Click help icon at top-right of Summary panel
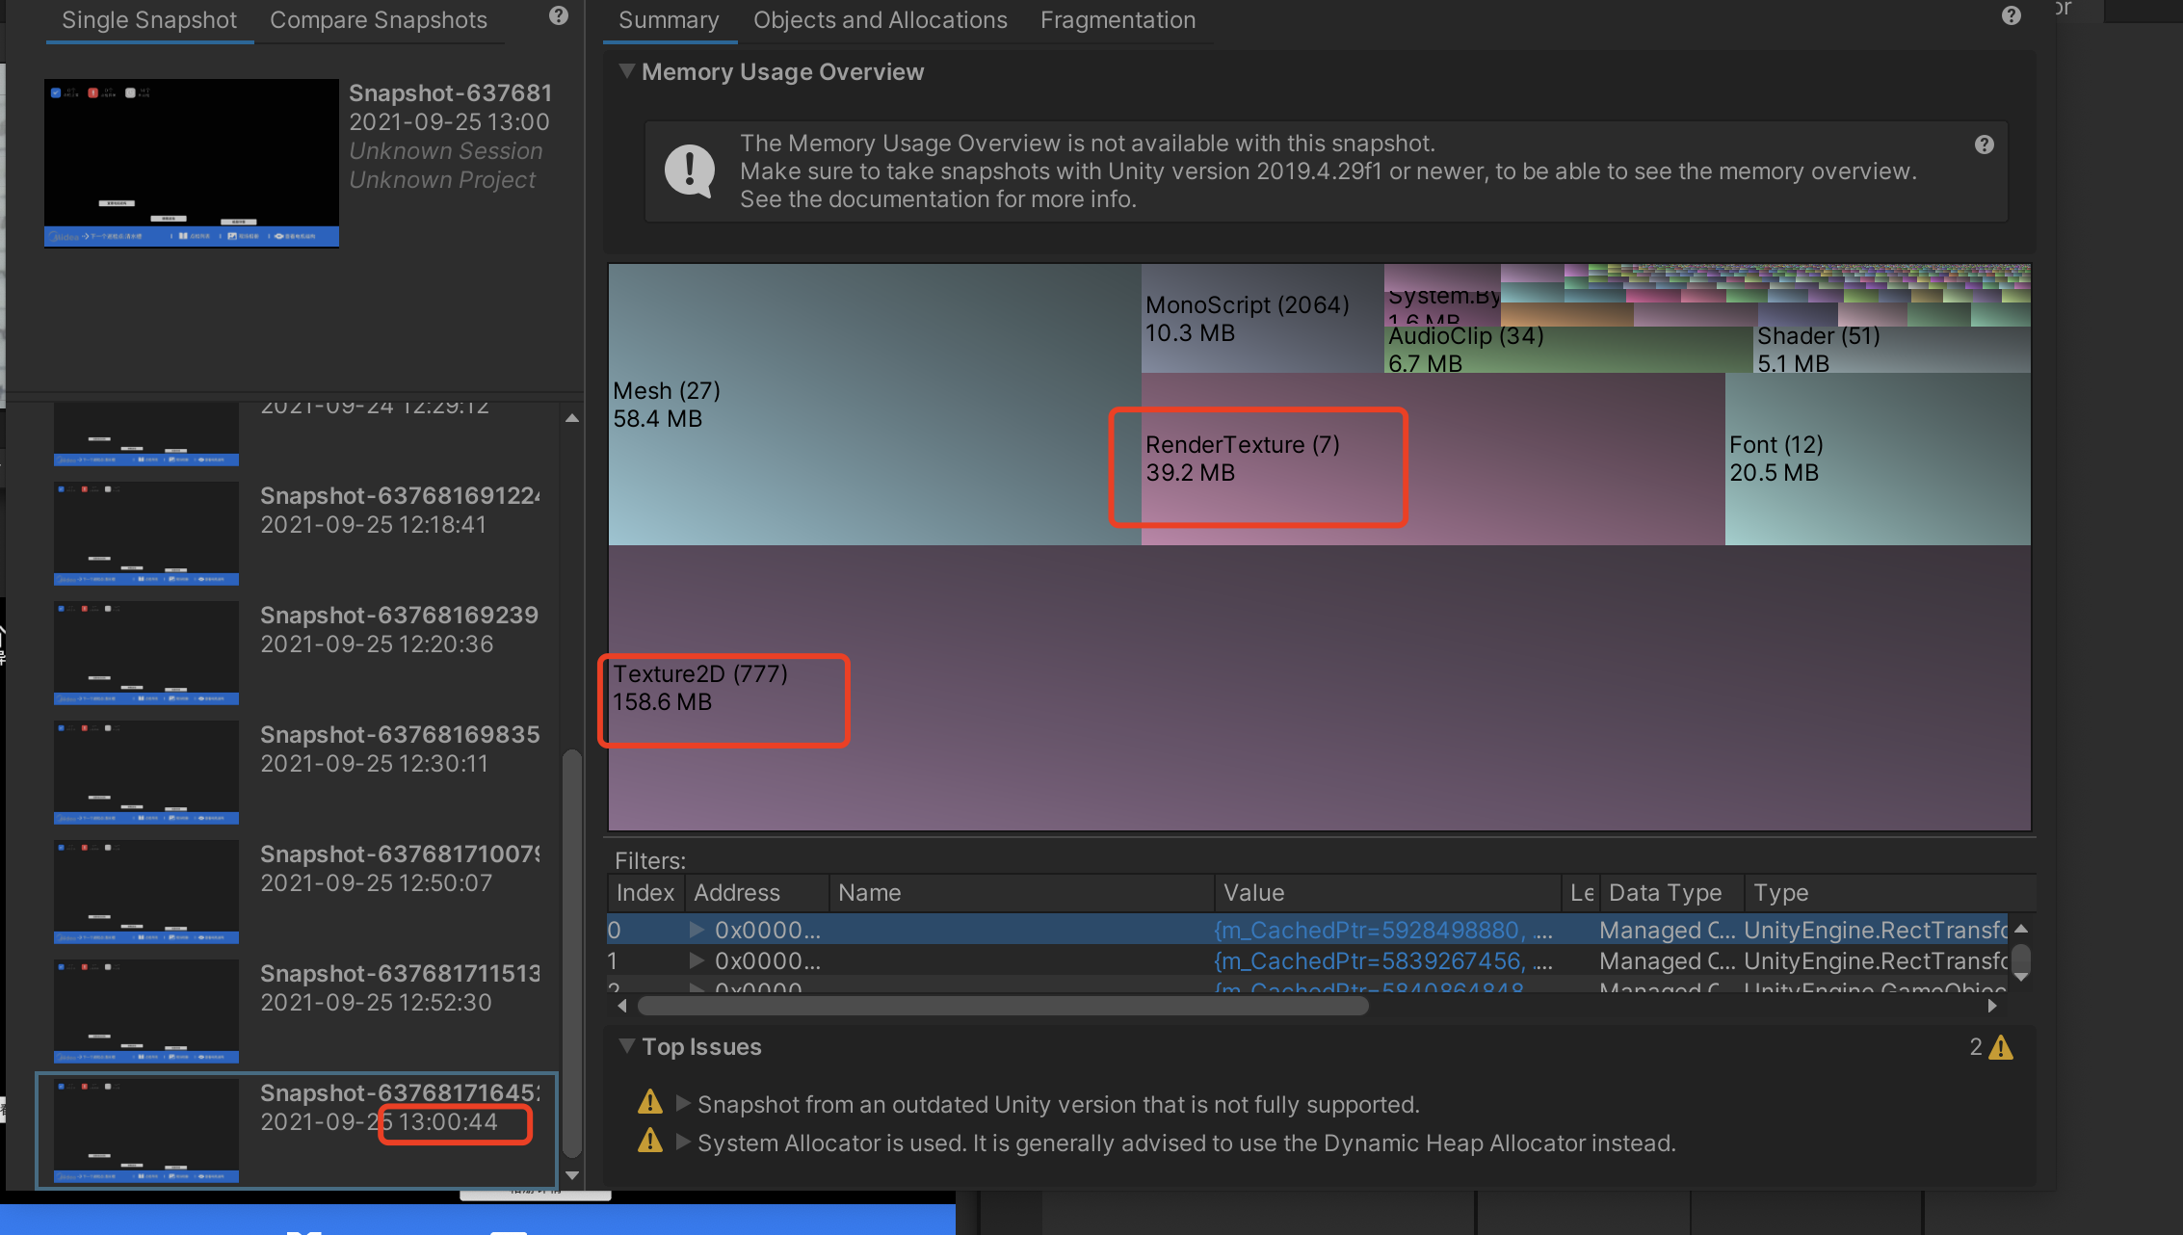The height and width of the screenshot is (1235, 2183). [x=2011, y=16]
